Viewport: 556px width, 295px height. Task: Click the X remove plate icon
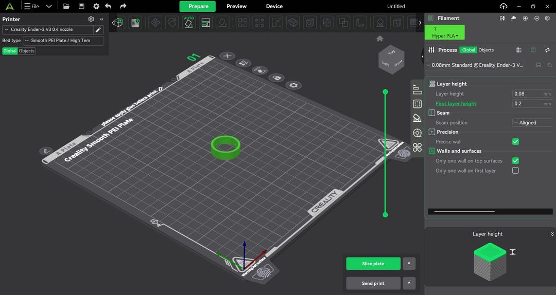coord(228,56)
